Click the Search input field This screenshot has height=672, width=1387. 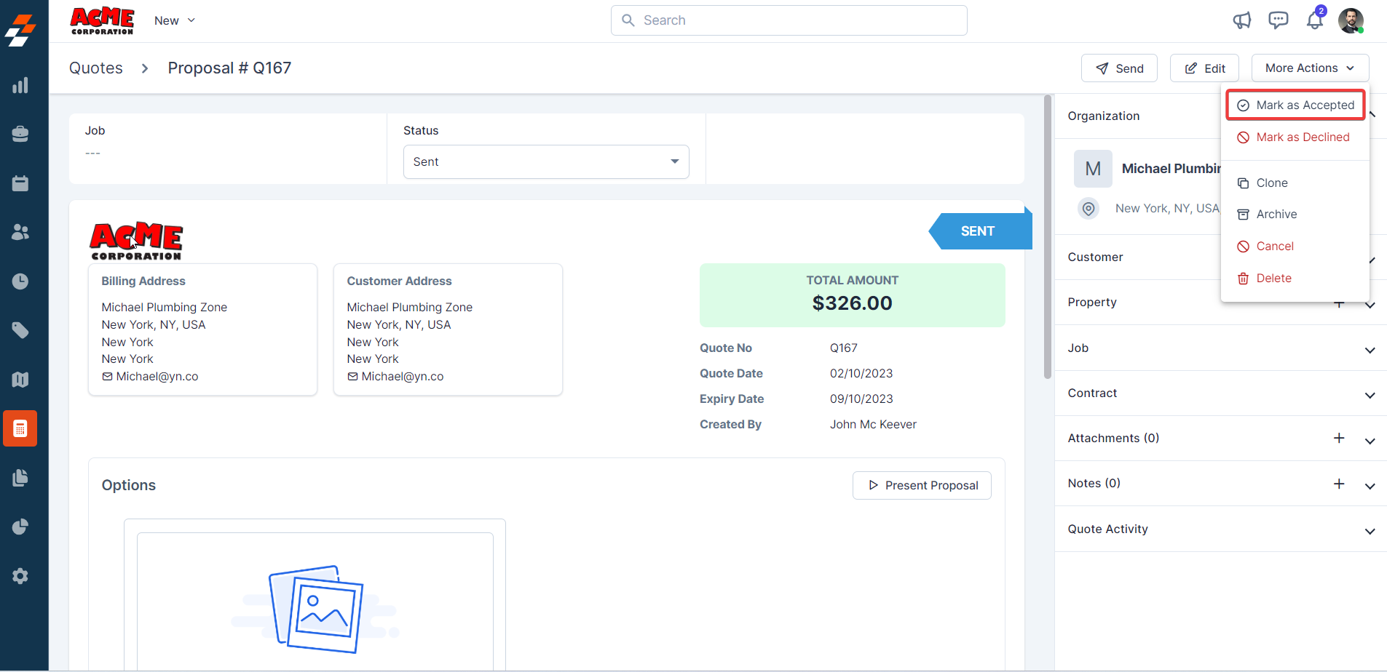click(789, 20)
